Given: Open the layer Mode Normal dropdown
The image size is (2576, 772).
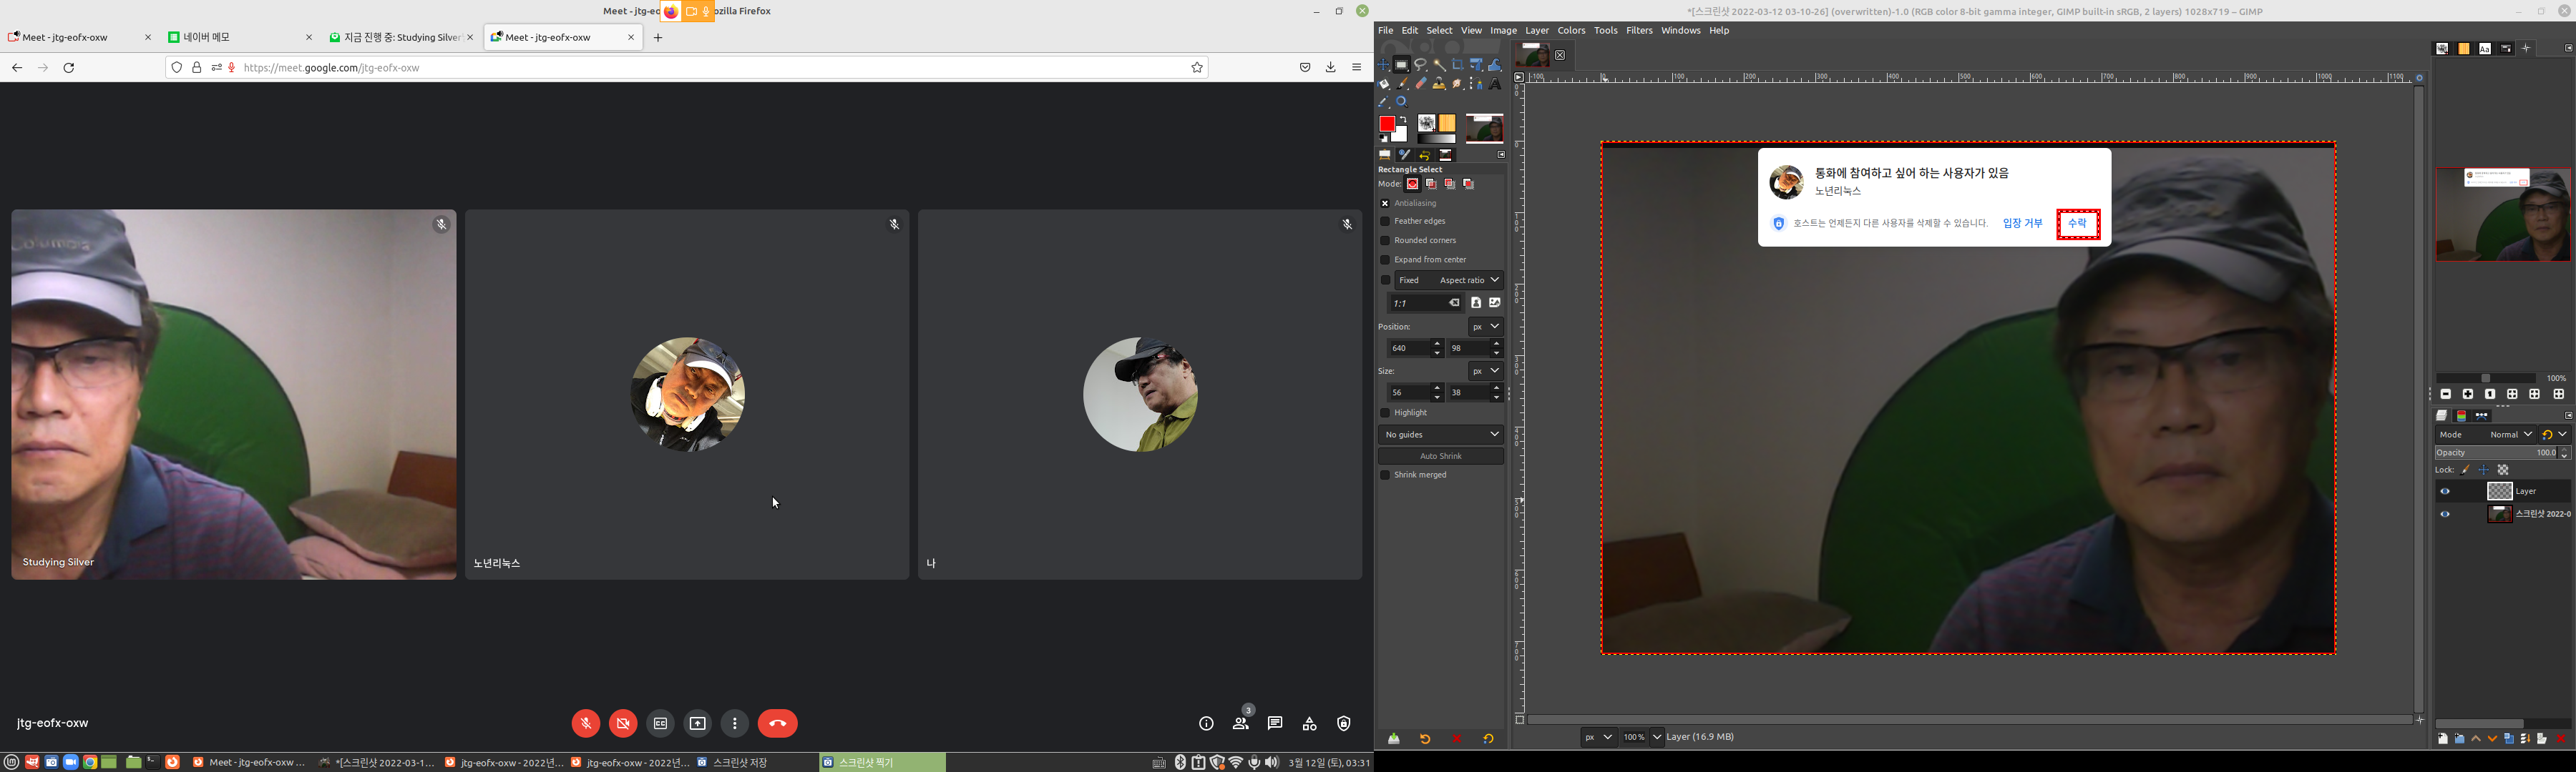Looking at the screenshot, I should pyautogui.click(x=2510, y=435).
